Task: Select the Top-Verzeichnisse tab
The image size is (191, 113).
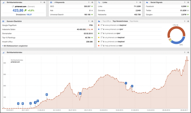Action: 120,21
